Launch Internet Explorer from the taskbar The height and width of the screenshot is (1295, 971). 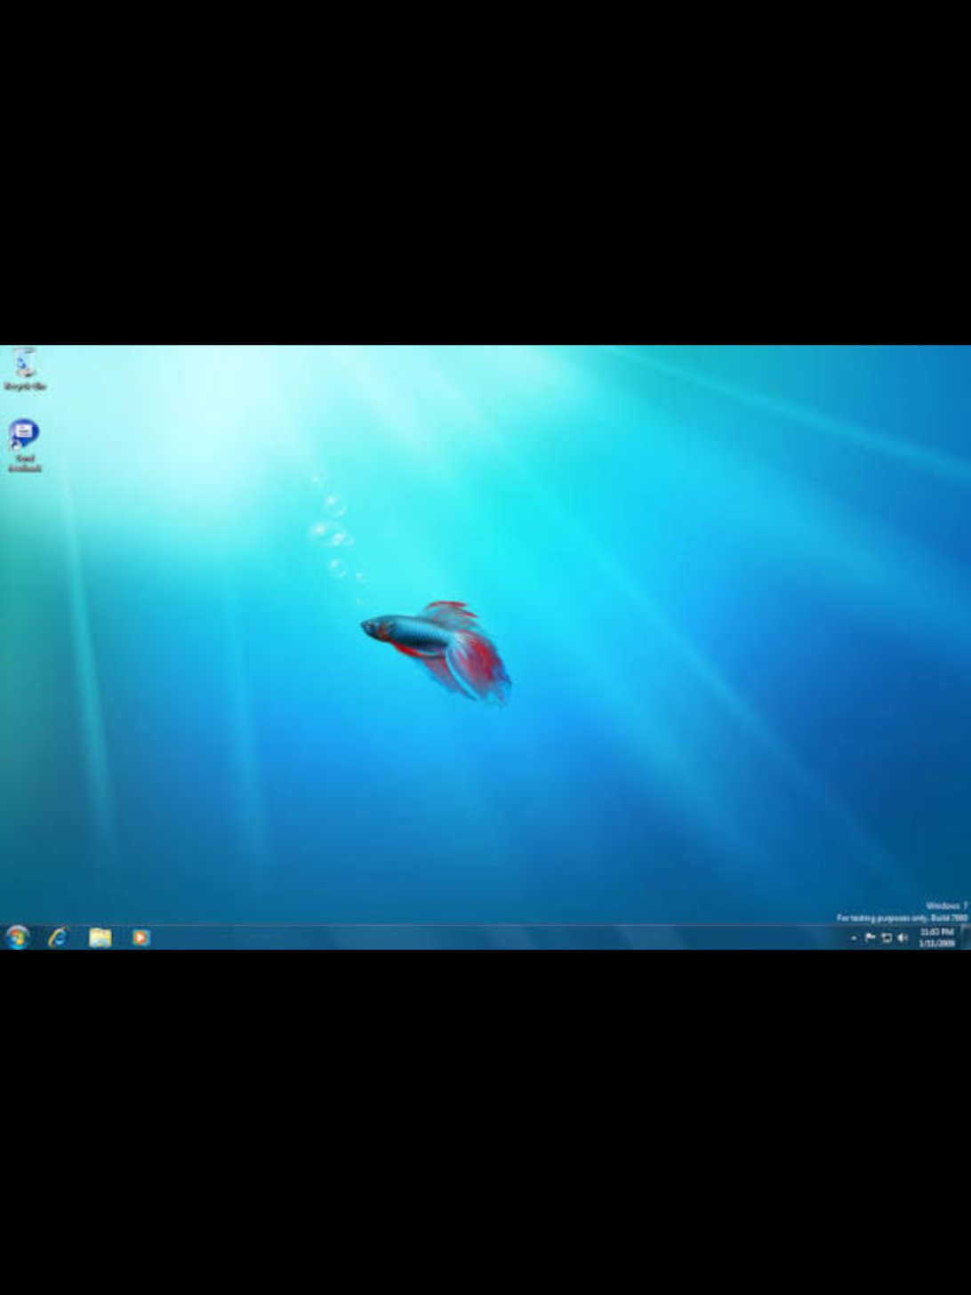(59, 937)
